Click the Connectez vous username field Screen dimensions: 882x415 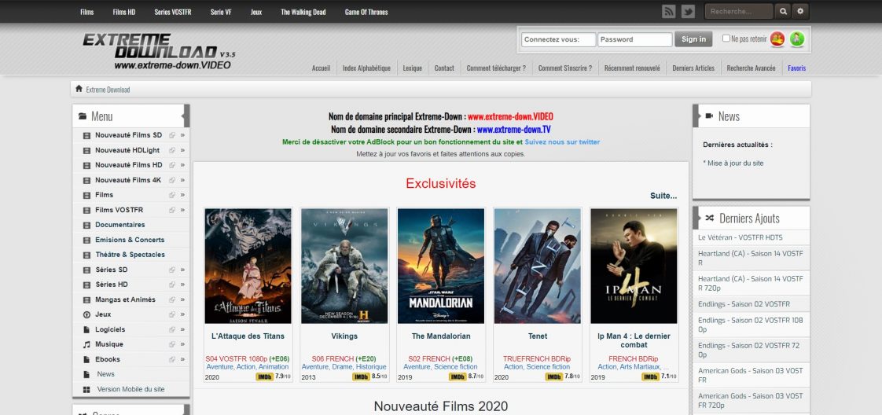(x=559, y=39)
